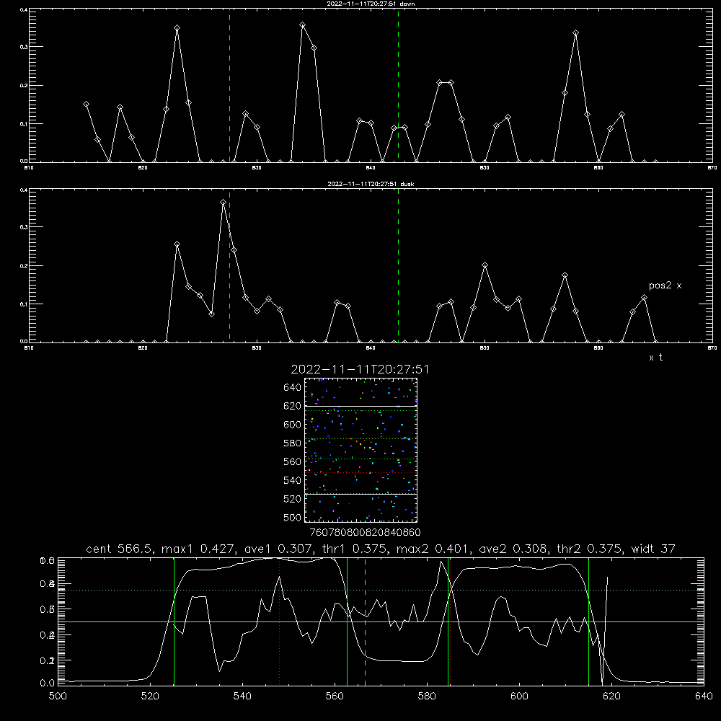
Task: Click the 'pos2 x' label
Action: [x=665, y=286]
